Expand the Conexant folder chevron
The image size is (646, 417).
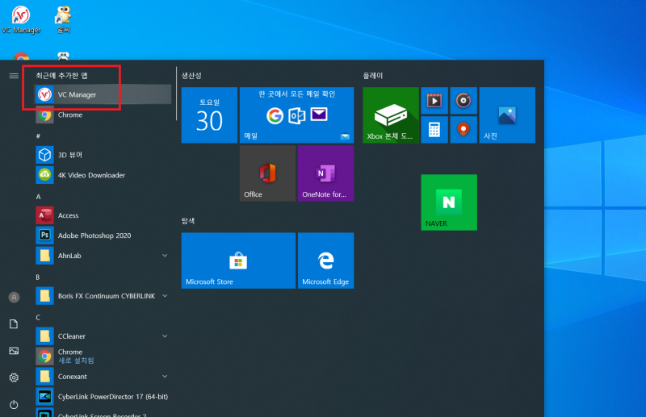[165, 376]
